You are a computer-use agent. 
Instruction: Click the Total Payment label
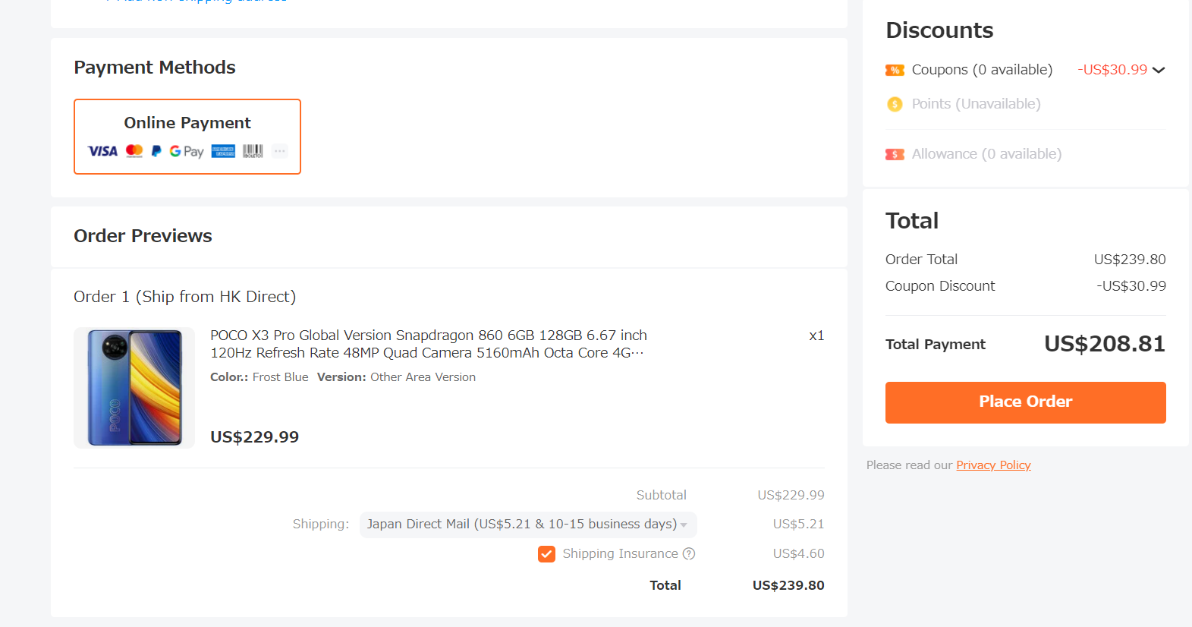(x=936, y=345)
